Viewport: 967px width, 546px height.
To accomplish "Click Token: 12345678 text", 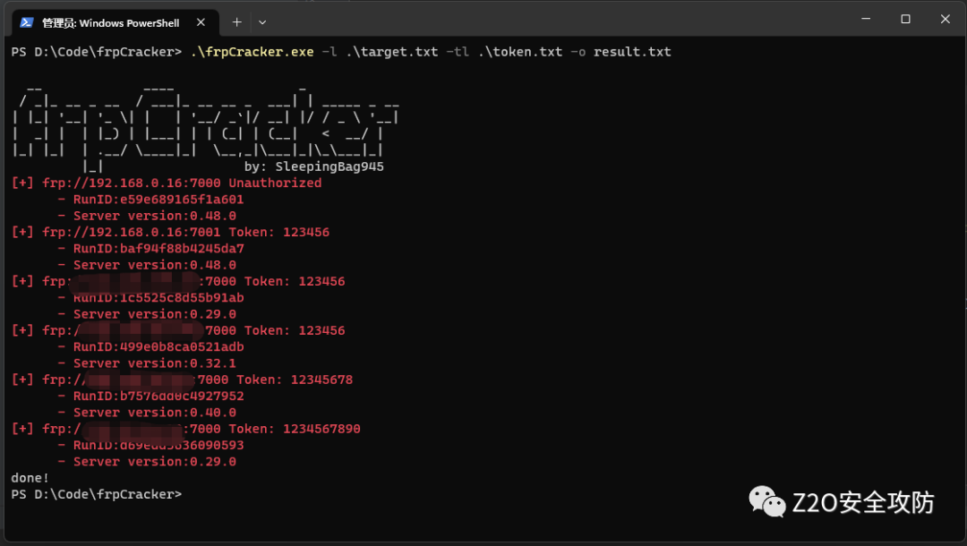I will pos(295,380).
